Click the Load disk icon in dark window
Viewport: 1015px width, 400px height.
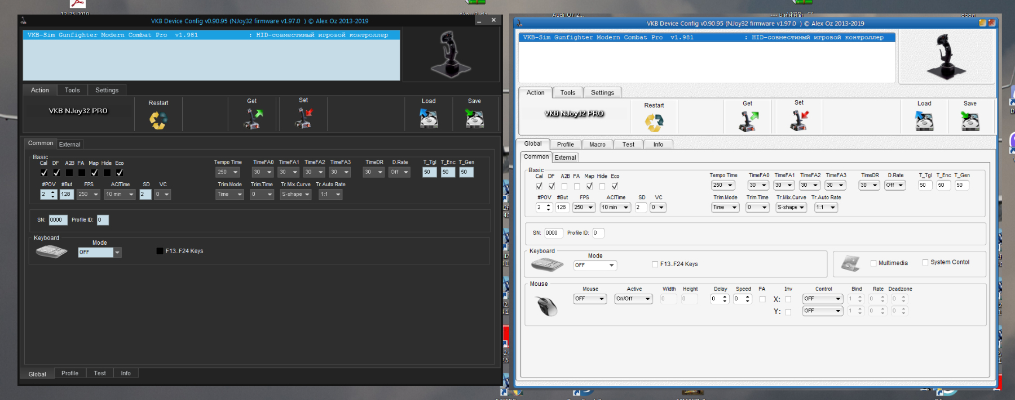[x=429, y=118]
